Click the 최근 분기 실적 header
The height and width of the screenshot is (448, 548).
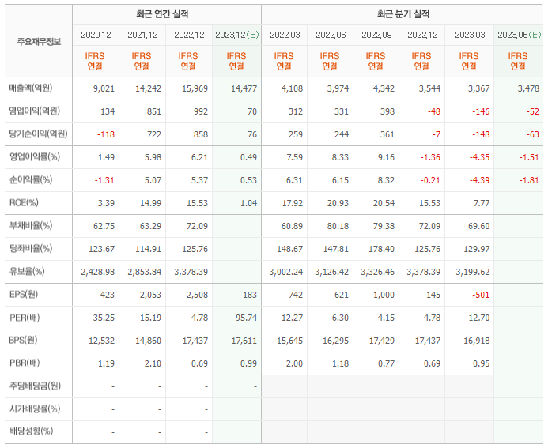tap(403, 14)
